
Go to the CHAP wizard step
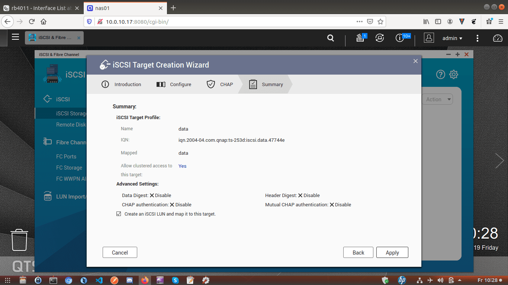(x=220, y=84)
